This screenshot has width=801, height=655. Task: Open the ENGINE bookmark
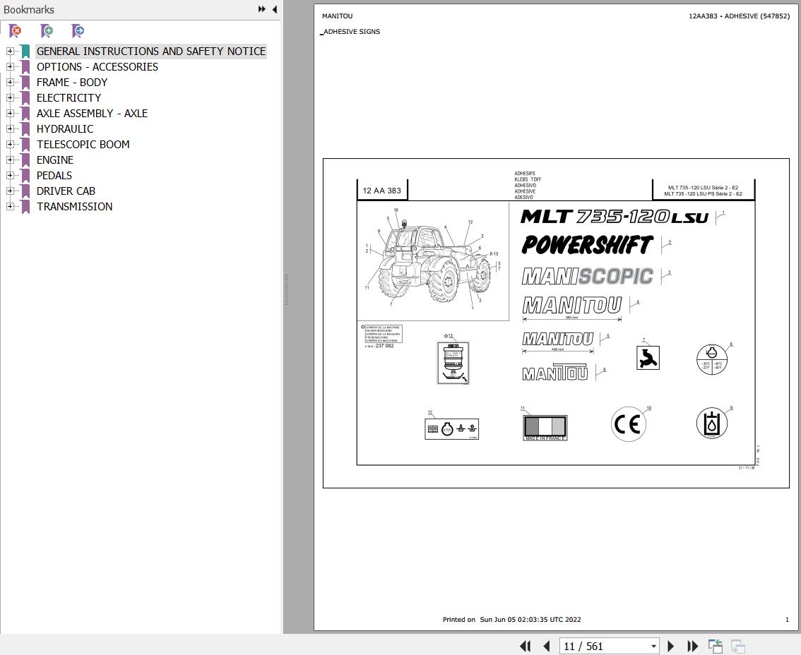pos(55,160)
